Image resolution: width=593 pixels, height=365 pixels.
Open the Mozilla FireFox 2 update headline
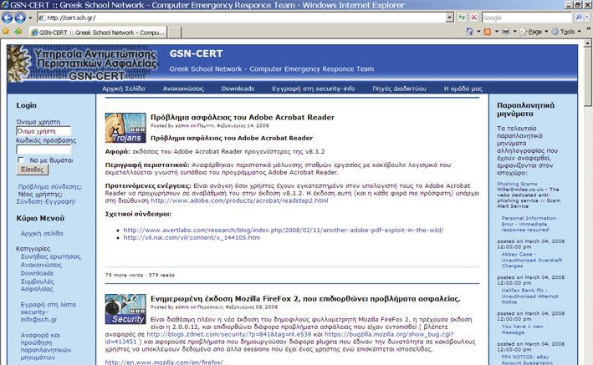(305, 298)
